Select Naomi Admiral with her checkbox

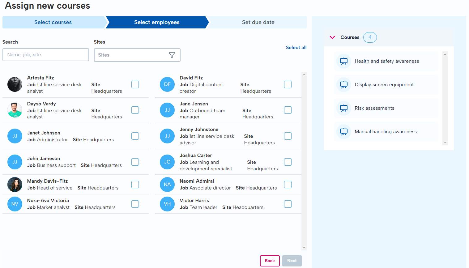[x=288, y=185]
